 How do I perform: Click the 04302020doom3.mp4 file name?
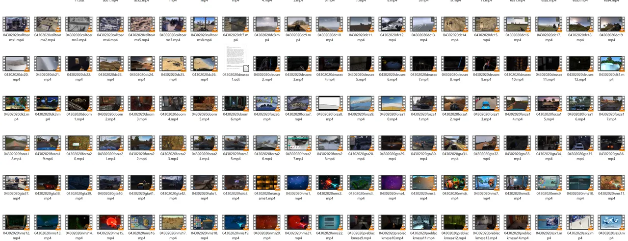tap(142, 117)
